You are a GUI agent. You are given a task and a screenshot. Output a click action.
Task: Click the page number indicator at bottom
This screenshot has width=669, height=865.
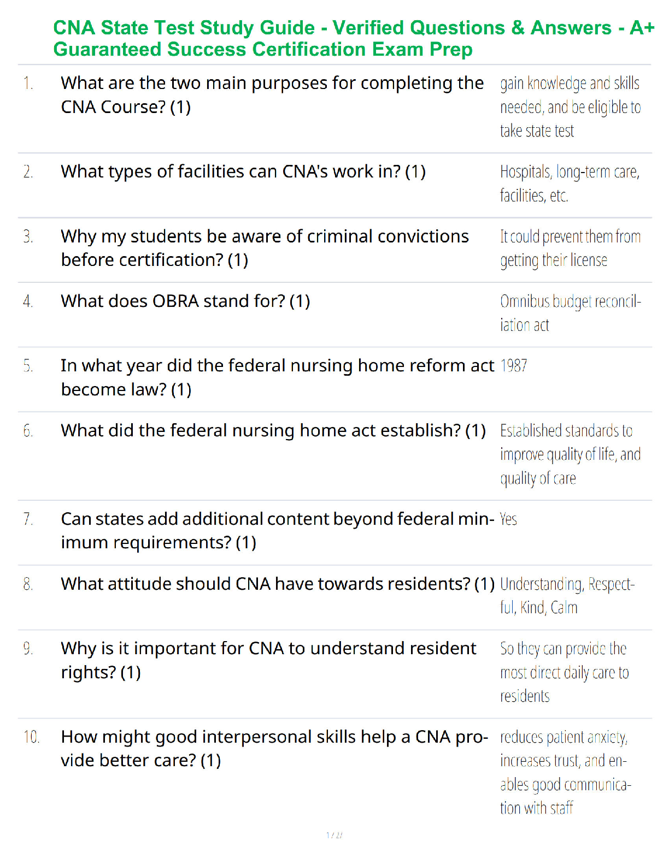coord(334,835)
